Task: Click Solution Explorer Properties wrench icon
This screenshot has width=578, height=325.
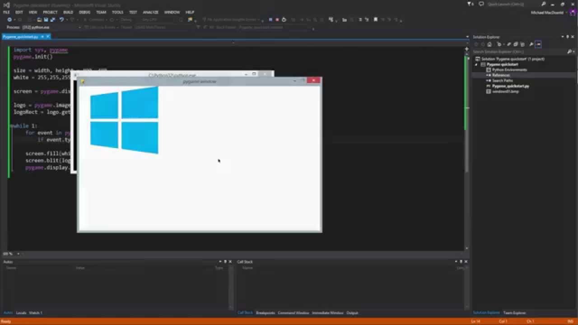Action: click(532, 44)
